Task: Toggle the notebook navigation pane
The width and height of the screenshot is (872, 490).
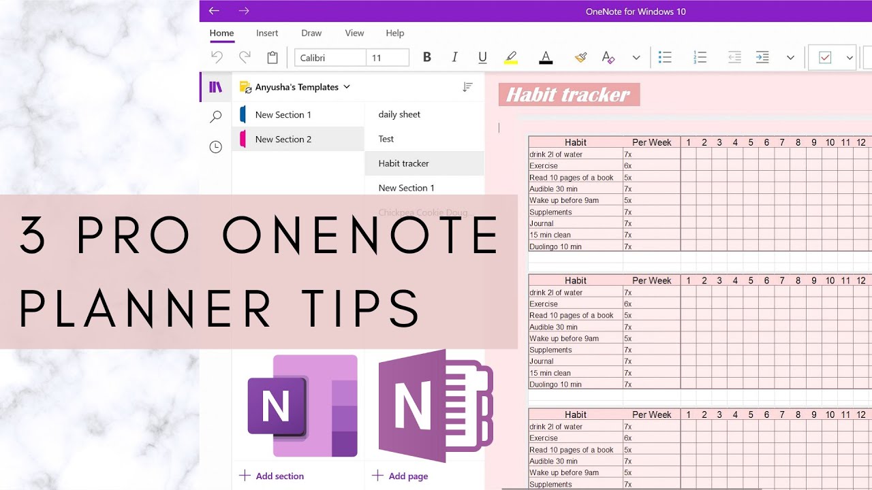Action: (215, 87)
